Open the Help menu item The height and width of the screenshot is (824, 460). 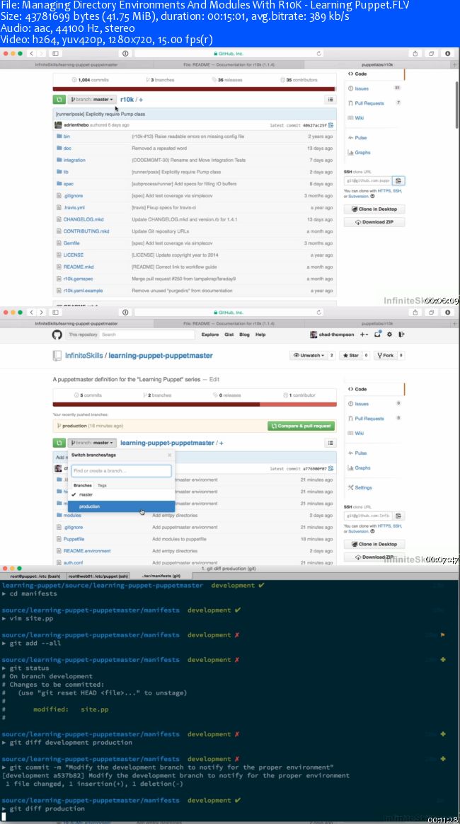click(x=260, y=335)
